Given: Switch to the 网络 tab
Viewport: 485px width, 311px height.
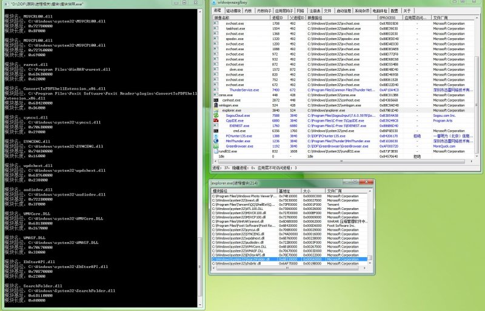Looking at the screenshot, I should point(300,11).
